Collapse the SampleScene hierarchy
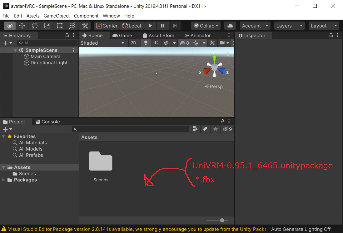Screen dimensions: 343x233 tap(15, 50)
